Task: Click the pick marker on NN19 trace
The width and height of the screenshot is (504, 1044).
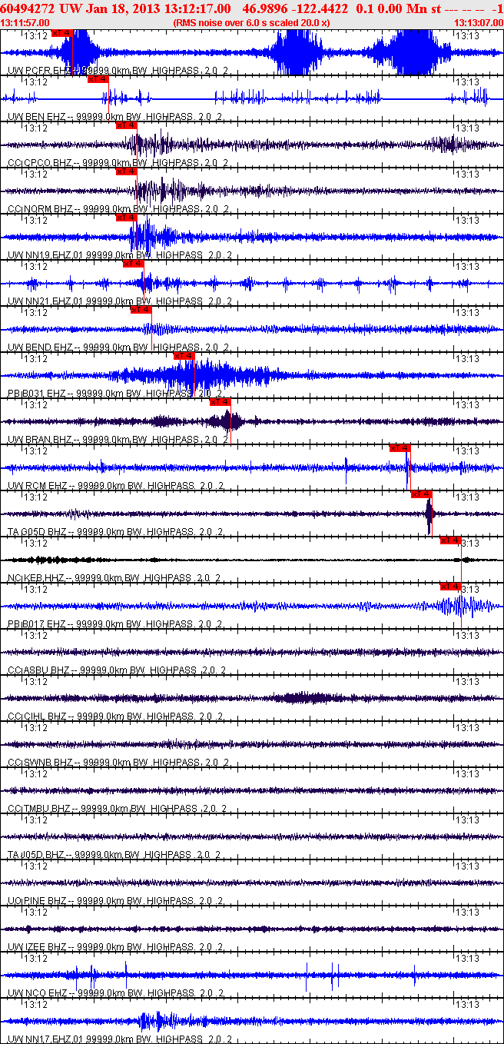Action: pyautogui.click(x=126, y=218)
